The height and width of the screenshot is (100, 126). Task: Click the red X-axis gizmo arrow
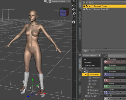(44, 93)
